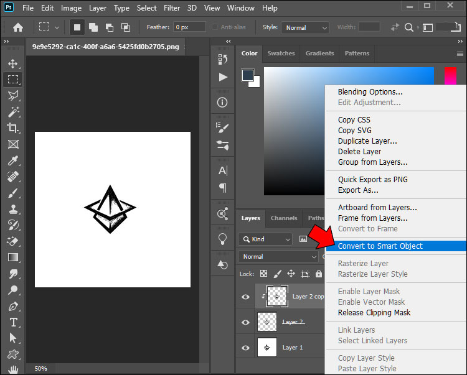Select the Healing Brush tool

(13, 177)
